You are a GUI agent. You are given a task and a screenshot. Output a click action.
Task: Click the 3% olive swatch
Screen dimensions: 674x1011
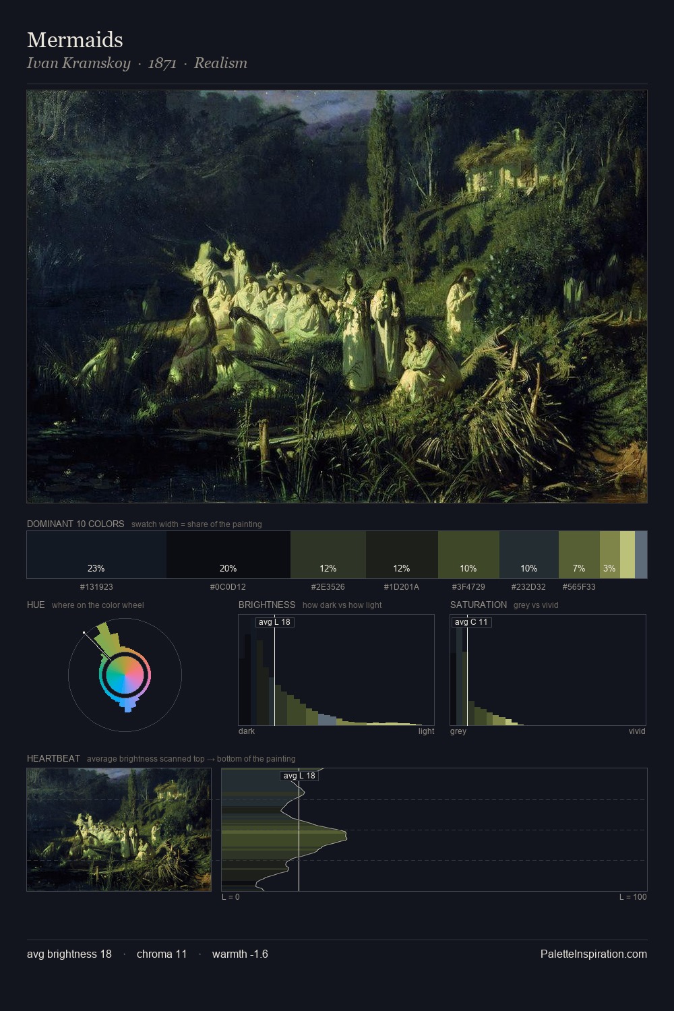tap(609, 555)
